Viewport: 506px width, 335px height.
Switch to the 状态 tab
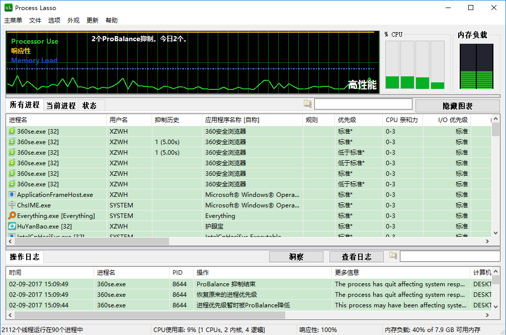90,105
